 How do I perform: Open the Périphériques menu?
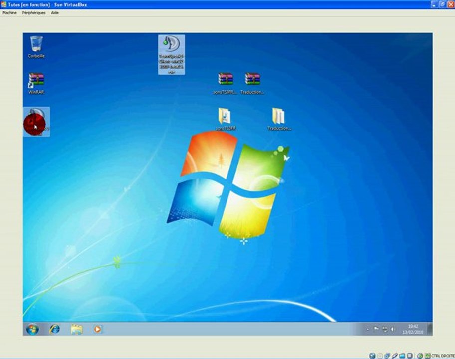[33, 13]
